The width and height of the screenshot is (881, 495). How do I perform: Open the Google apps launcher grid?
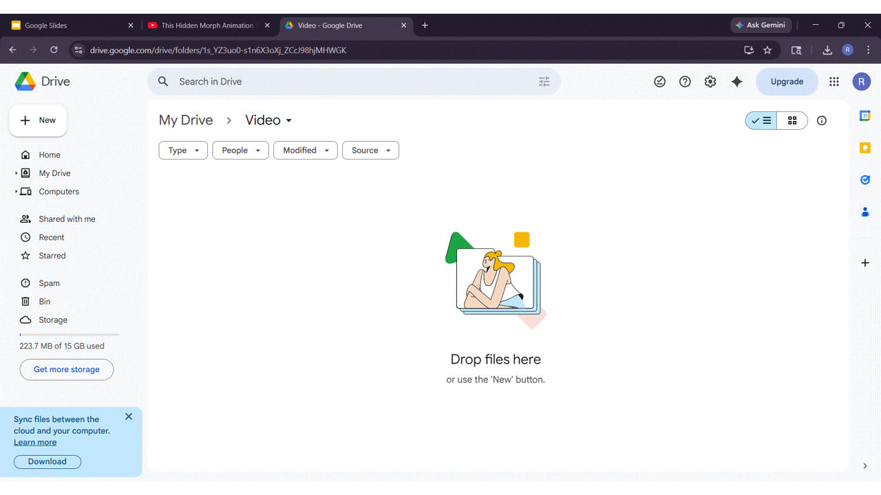coord(834,81)
